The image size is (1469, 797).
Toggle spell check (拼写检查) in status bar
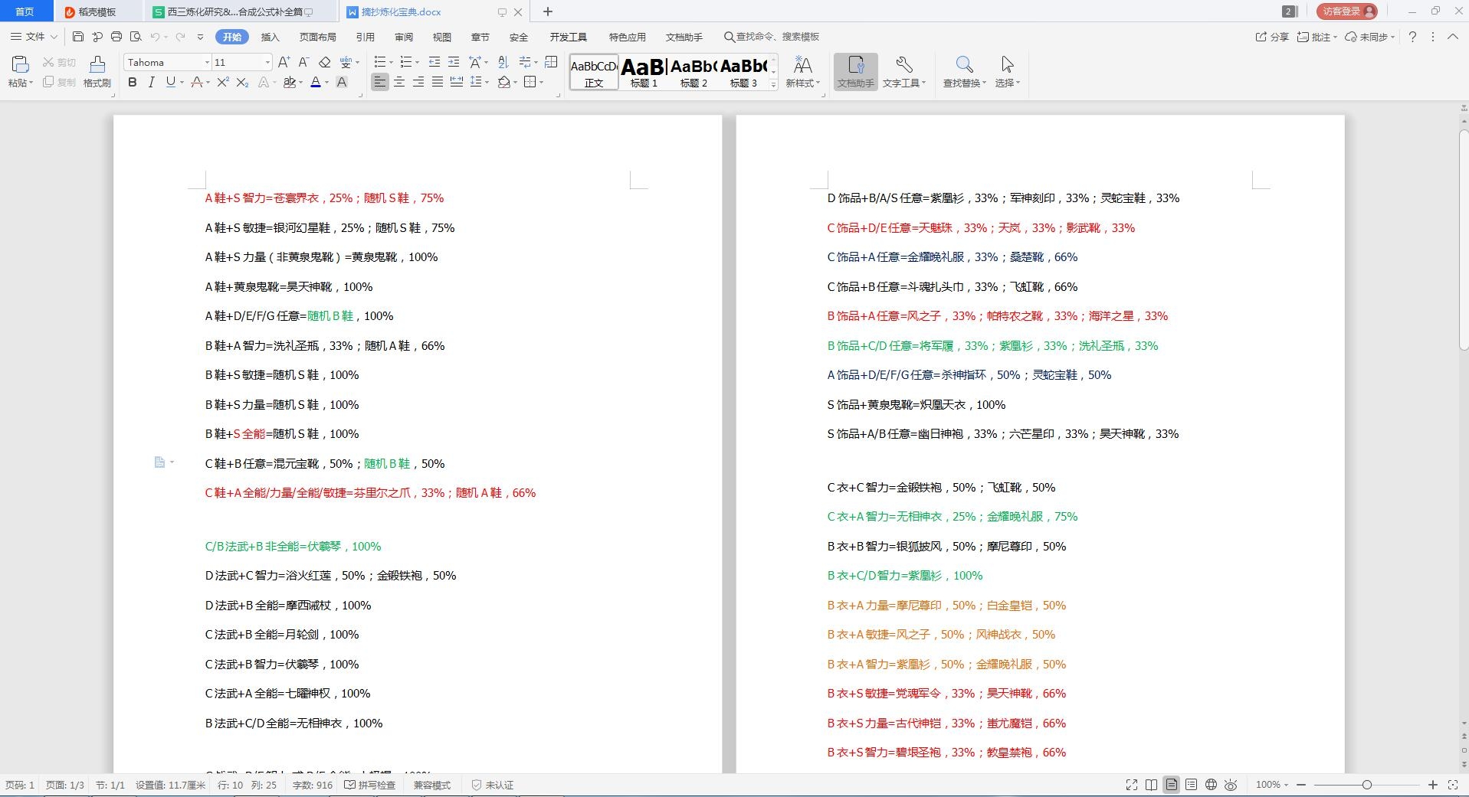pos(370,785)
